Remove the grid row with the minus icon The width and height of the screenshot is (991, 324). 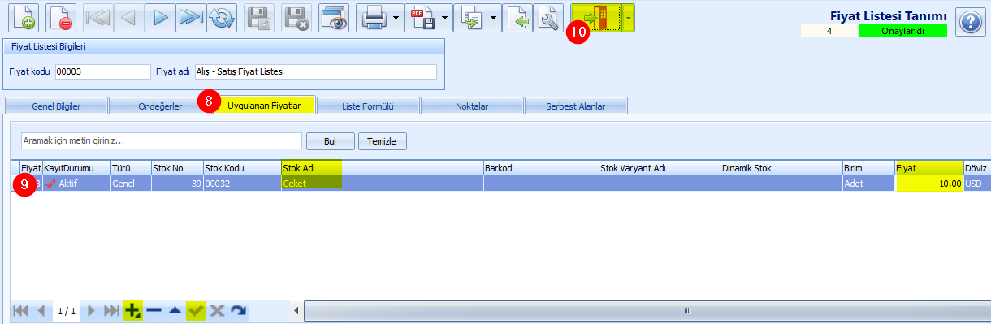[154, 310]
